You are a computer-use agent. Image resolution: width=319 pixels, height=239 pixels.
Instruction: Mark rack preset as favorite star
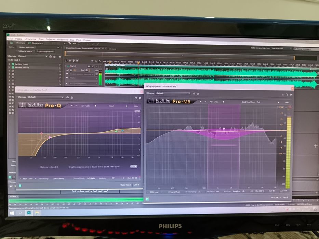pos(60,57)
